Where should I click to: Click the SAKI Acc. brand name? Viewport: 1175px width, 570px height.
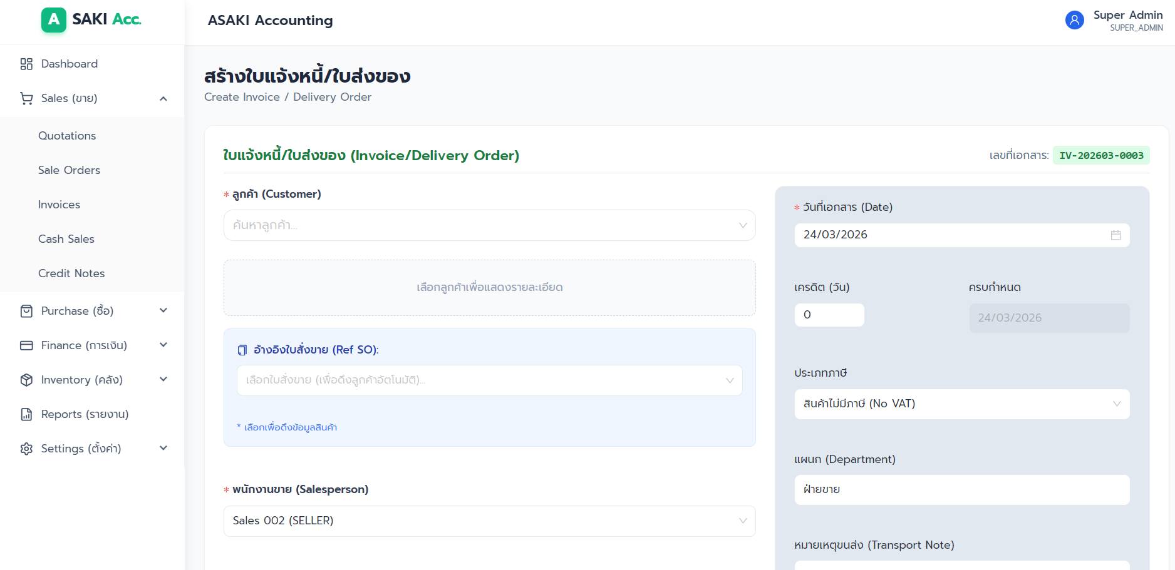click(x=106, y=19)
